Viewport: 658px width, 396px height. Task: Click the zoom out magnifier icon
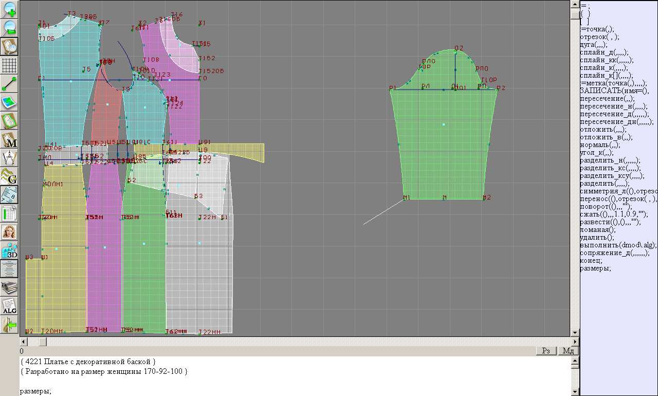click(10, 28)
